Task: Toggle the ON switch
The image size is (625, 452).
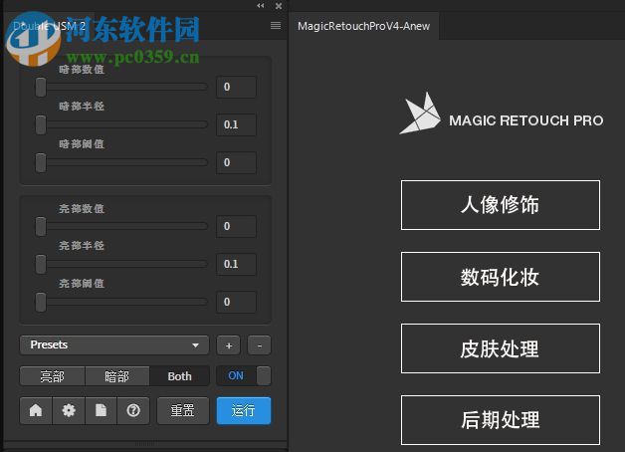Action: 244,375
